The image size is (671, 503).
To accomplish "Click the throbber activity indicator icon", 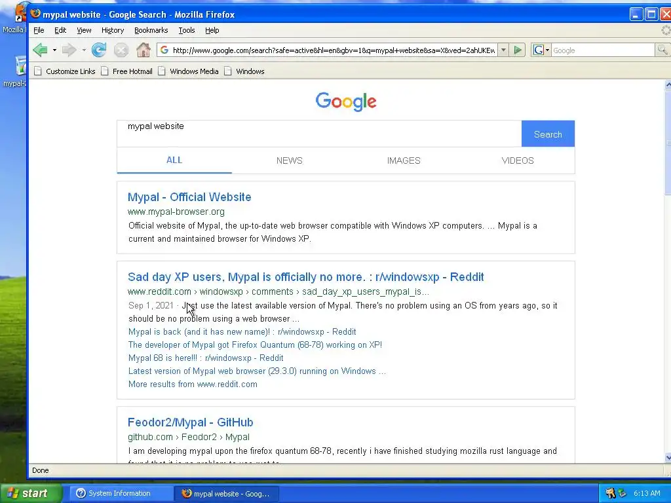I will click(x=666, y=30).
